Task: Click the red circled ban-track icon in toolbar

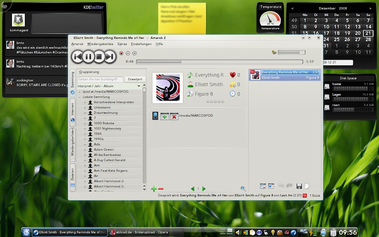Action: tap(128, 53)
